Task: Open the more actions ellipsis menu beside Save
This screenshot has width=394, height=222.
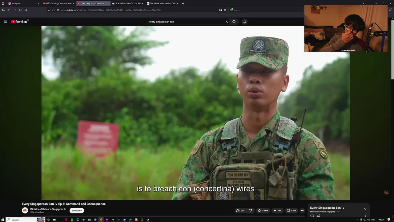Action: [302, 211]
